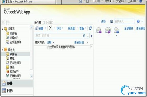Click folder pane scroll down arrow
147x97 pixels.
pyautogui.click(x=31, y=76)
